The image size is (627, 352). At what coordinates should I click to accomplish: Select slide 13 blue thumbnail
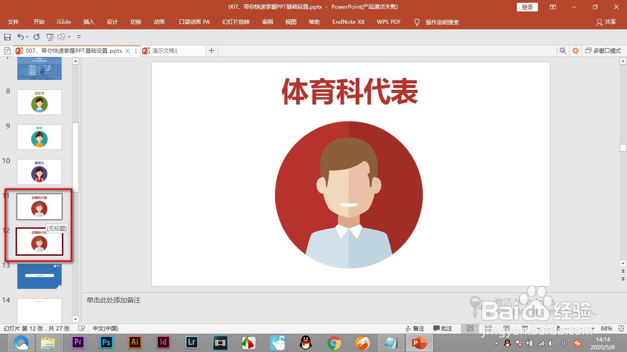pyautogui.click(x=39, y=276)
